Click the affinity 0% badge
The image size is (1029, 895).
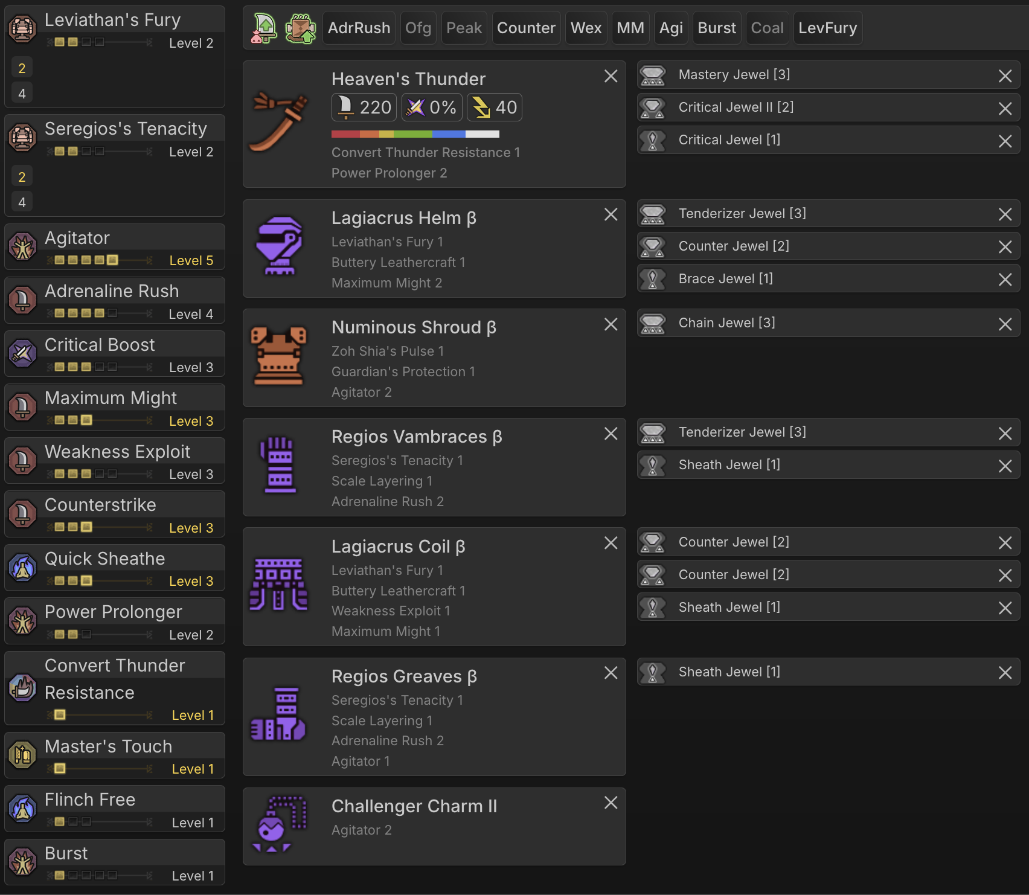(x=432, y=107)
